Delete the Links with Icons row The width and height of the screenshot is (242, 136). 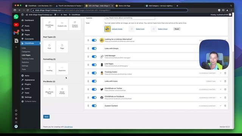[x=225, y=81]
